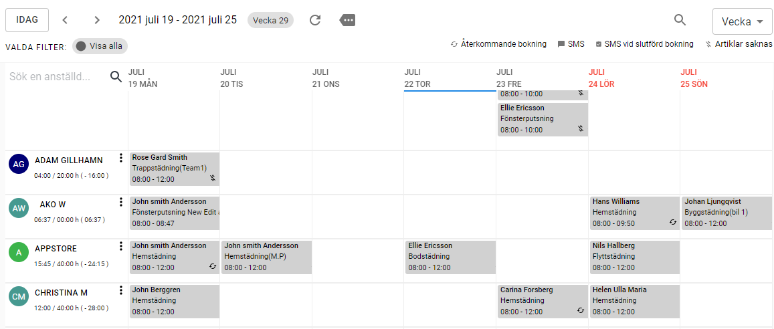Go to next week arrow
Image resolution: width=774 pixels, height=329 pixels.
tap(97, 20)
